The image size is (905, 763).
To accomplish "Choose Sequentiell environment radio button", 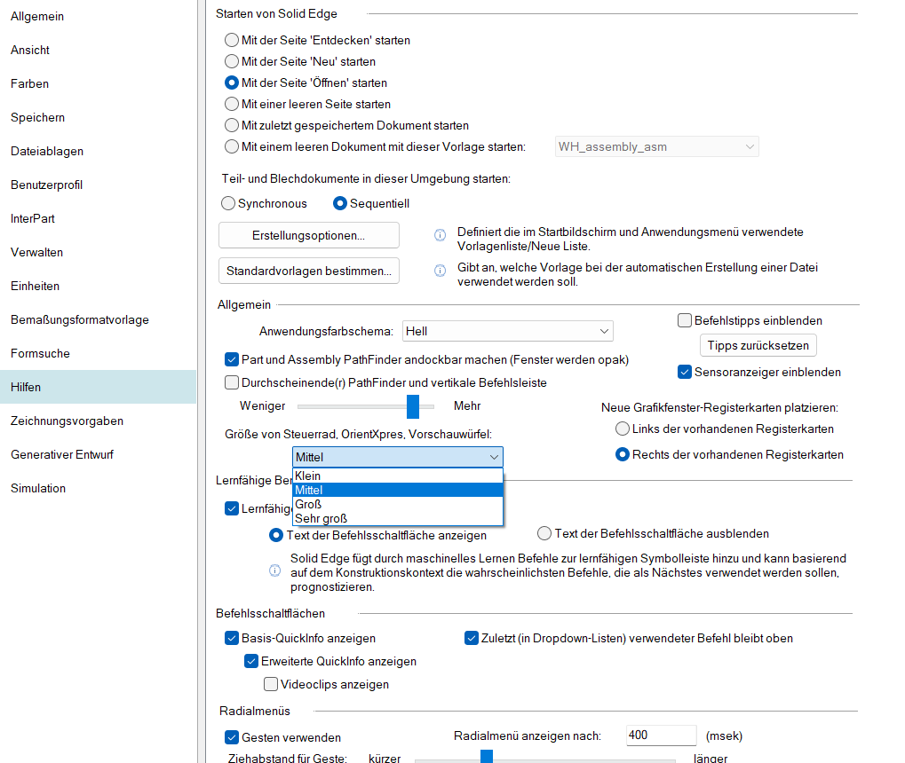I will (x=340, y=203).
